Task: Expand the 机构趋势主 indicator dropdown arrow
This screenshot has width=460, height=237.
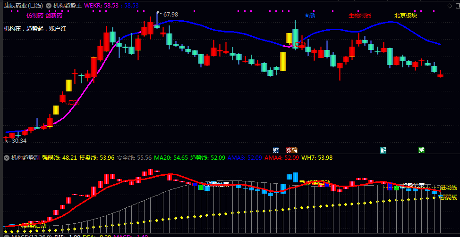Action: 49,6
